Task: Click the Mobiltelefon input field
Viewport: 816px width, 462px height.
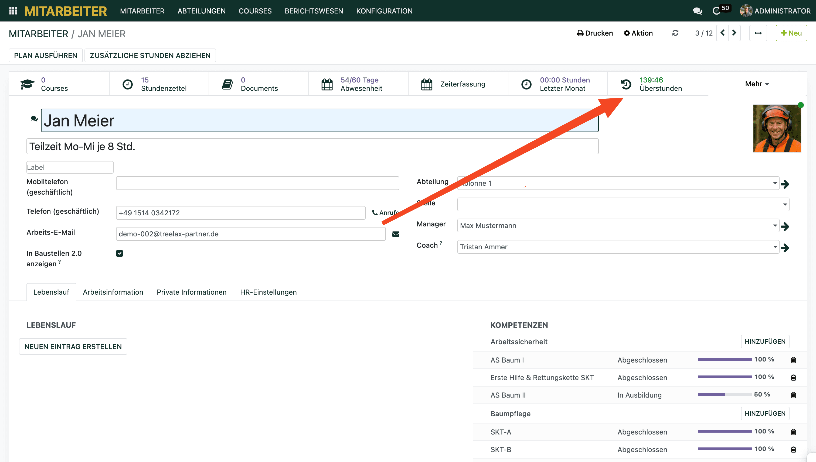Action: click(257, 183)
